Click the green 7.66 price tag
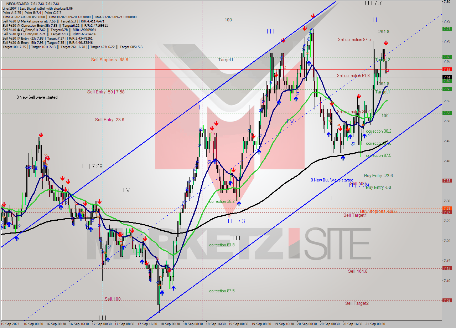This screenshot has width=456, height=328. tap(447, 57)
